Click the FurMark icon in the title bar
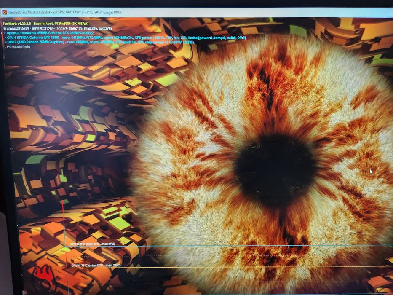393x295 pixels. [x=4, y=12]
